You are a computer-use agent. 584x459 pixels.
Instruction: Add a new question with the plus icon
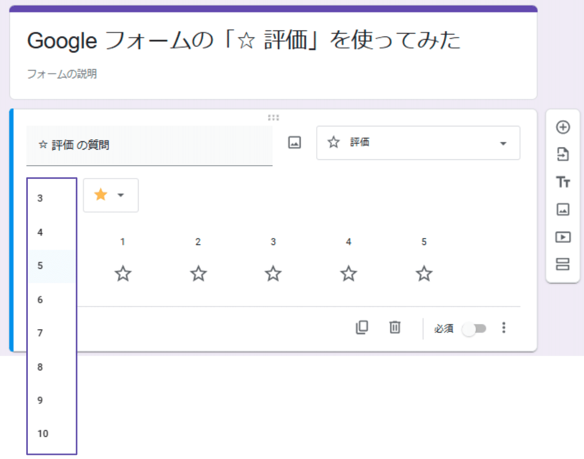(563, 127)
